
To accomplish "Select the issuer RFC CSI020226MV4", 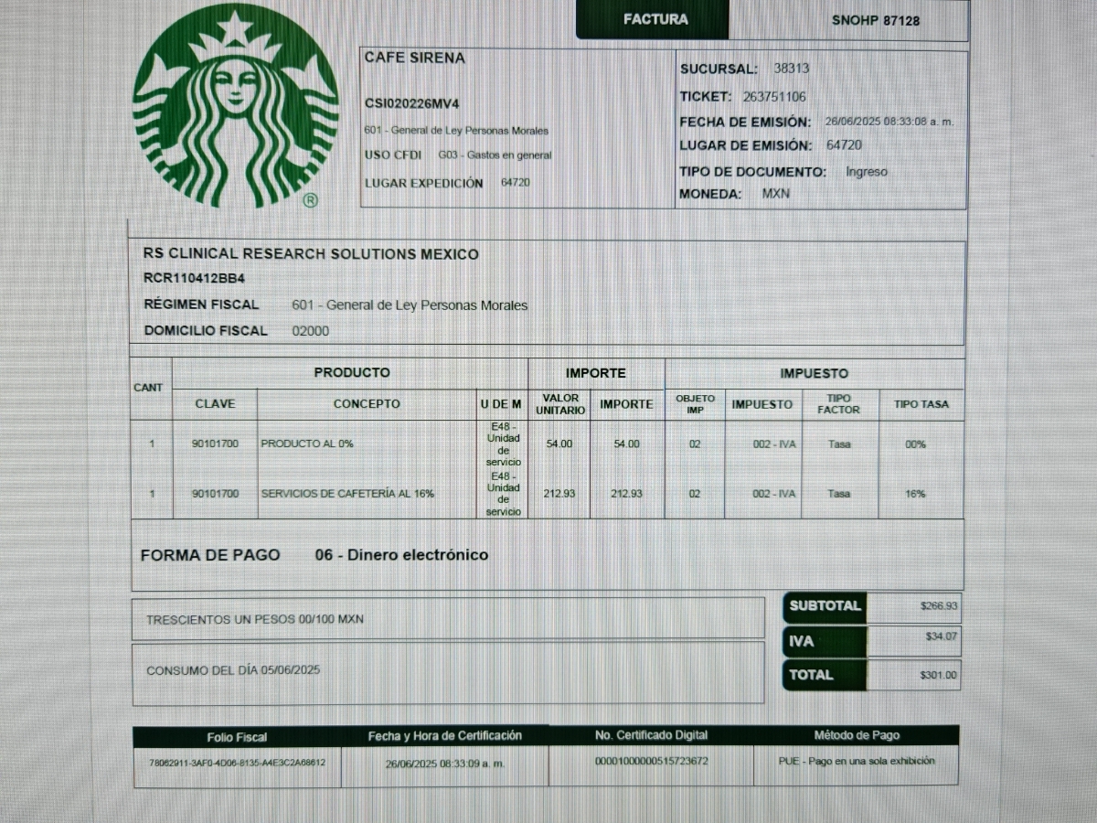I will (x=411, y=103).
